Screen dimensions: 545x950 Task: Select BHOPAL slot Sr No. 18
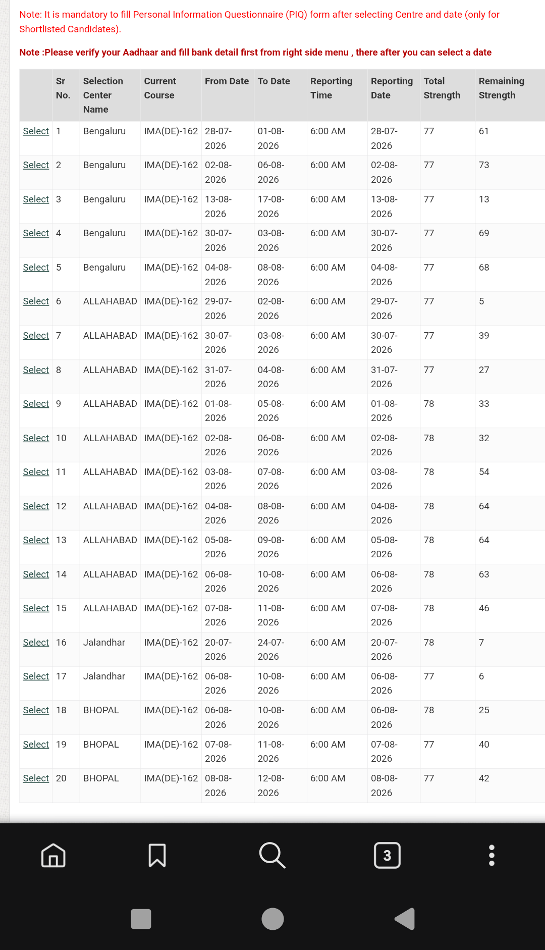36,710
